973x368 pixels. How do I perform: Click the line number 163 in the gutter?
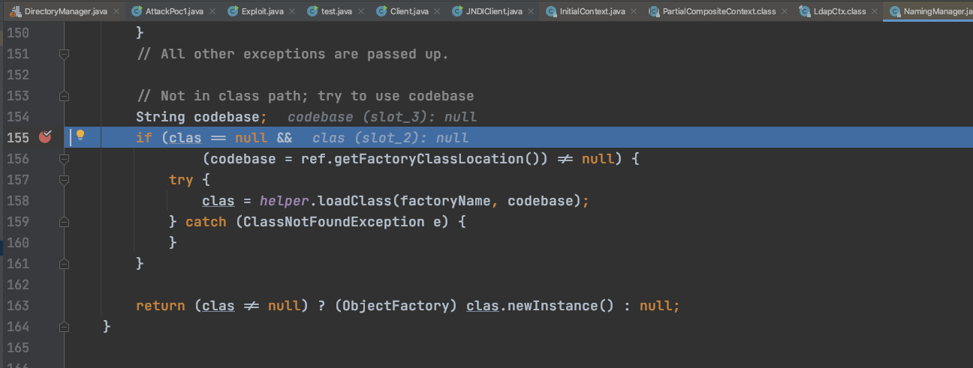pos(17,306)
